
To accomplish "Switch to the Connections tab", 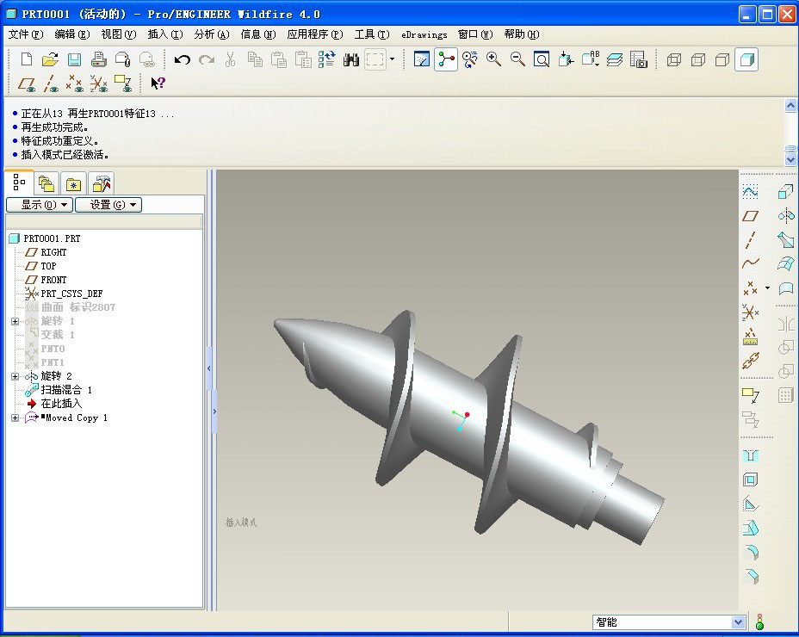I will [x=101, y=183].
